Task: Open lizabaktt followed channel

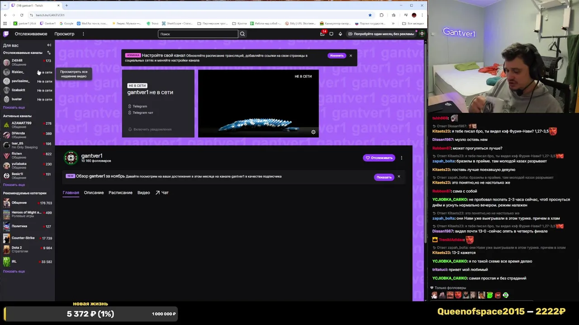Action: [27, 90]
